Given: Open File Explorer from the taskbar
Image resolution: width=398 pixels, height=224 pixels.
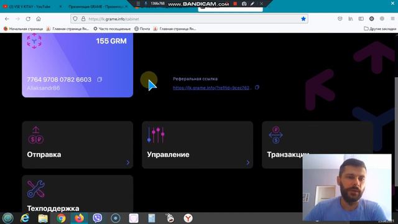Looking at the screenshot, I should click(x=43, y=218).
